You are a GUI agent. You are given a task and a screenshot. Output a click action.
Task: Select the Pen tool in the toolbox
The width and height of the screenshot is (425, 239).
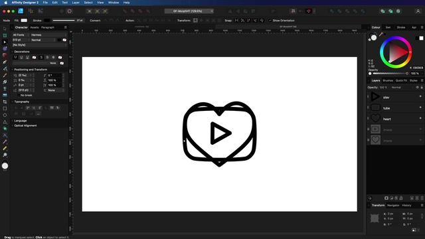5,62
